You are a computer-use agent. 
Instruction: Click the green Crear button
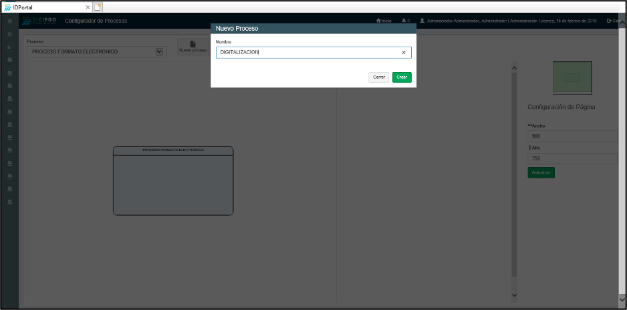(x=402, y=77)
